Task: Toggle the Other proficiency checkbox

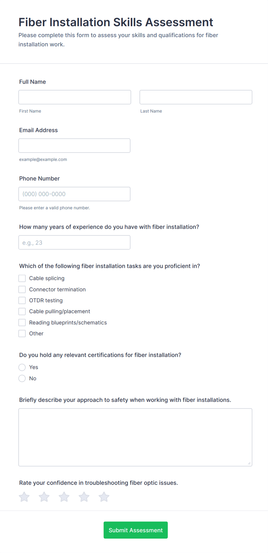Action: (22, 333)
